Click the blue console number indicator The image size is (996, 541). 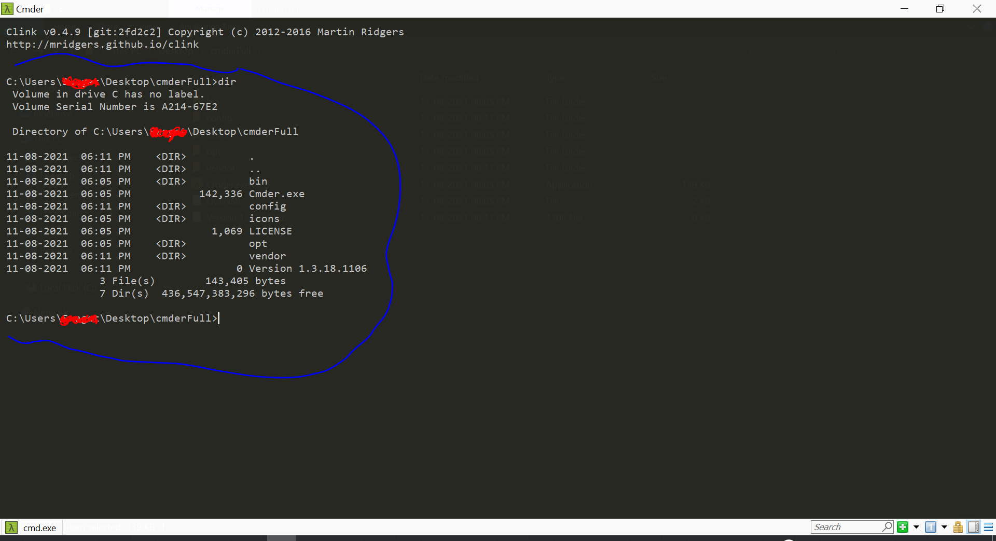(x=931, y=527)
